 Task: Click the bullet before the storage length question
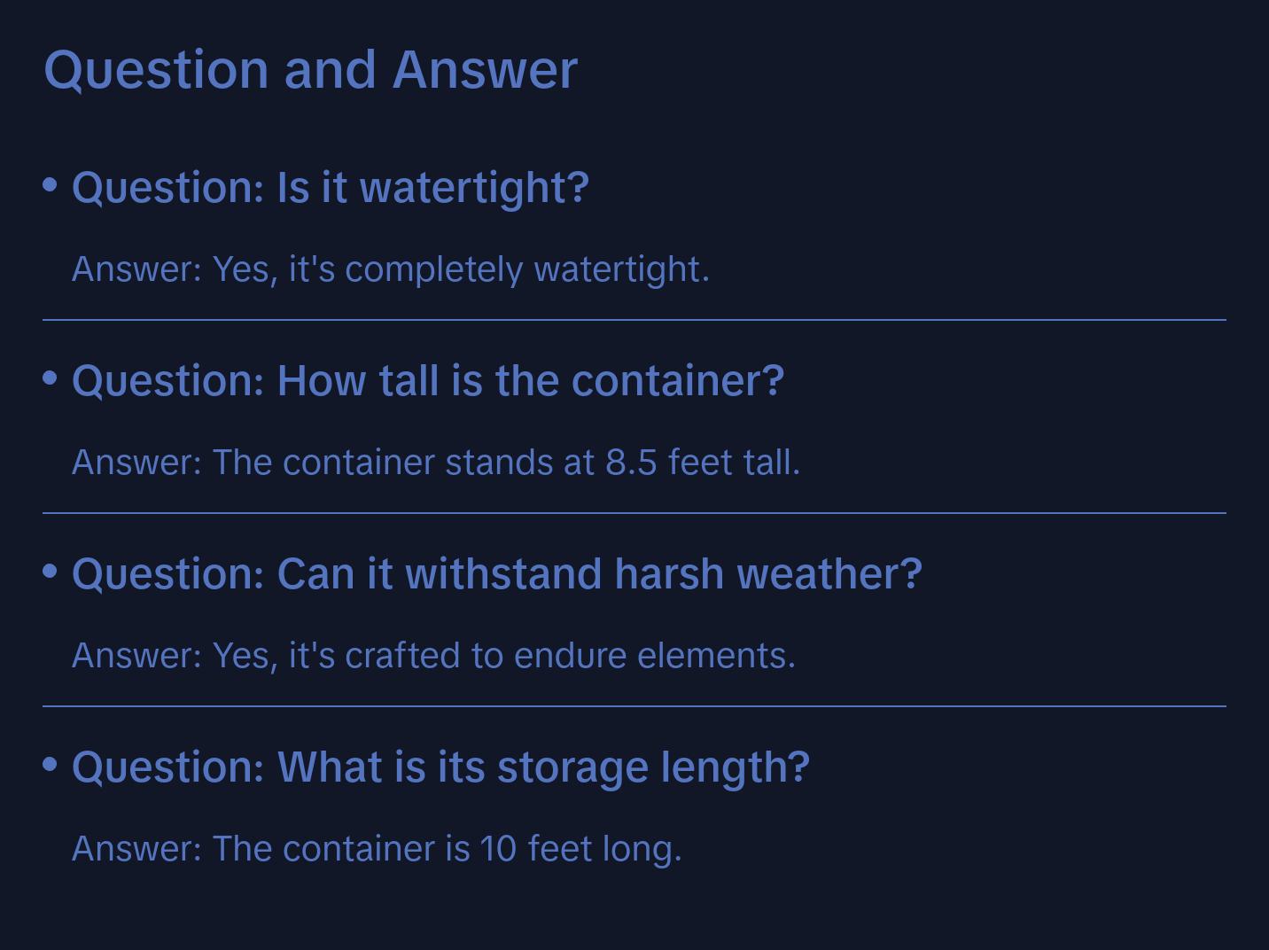pos(51,764)
